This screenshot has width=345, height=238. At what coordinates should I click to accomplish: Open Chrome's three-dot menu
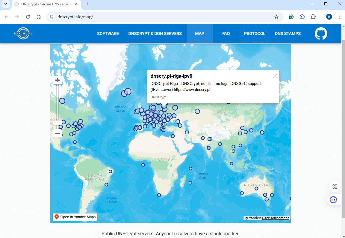340,17
